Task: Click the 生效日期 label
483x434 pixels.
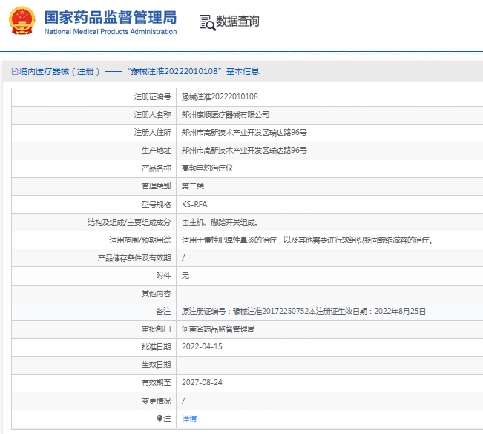Action: tap(156, 365)
